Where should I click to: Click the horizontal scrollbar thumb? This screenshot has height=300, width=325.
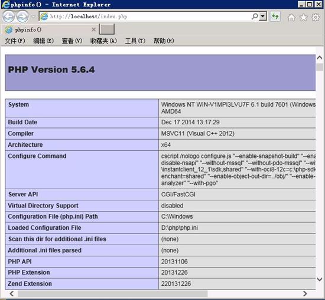[112, 294]
